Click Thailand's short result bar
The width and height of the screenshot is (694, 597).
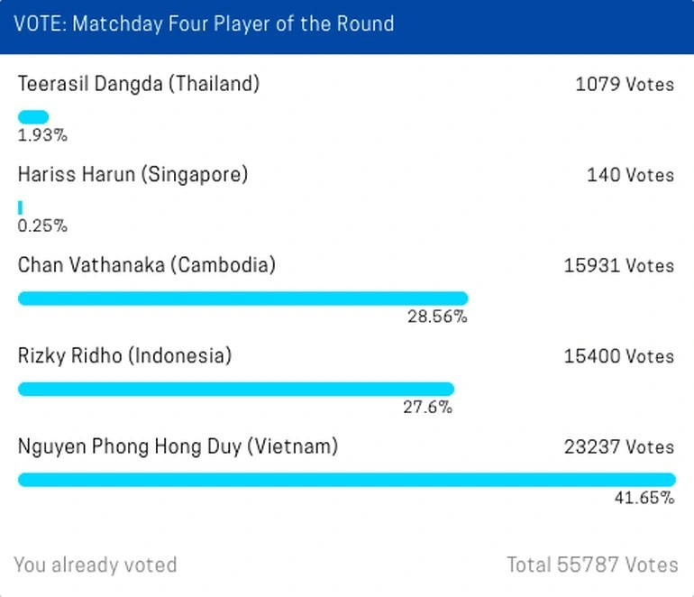tap(33, 117)
